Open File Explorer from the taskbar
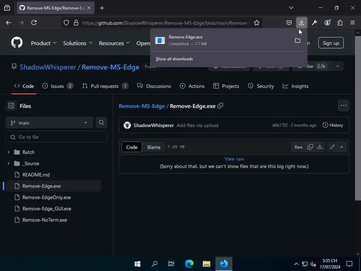Screen dimensions: 361x271 click(207, 264)
